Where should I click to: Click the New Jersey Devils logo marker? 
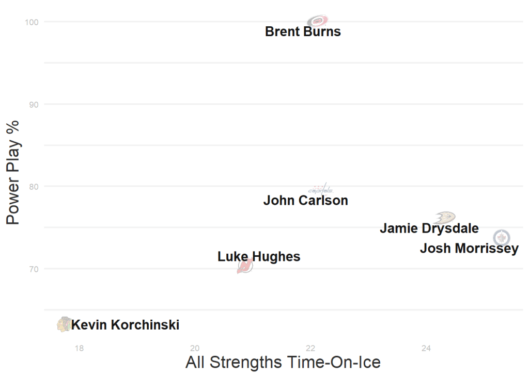point(245,266)
